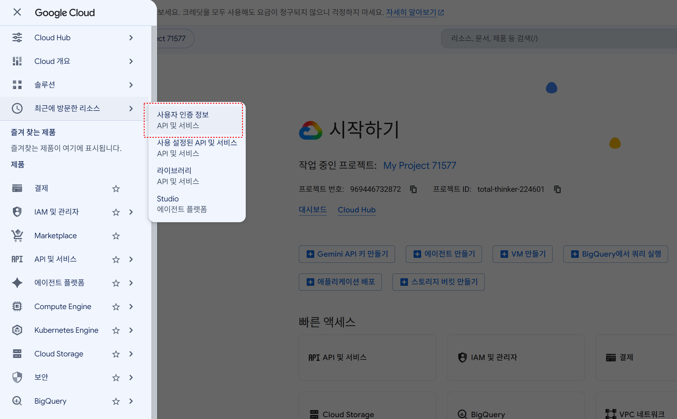This screenshot has width=677, height=419.
Task: Open API 및 서비스 quick access card
Action: (x=368, y=358)
